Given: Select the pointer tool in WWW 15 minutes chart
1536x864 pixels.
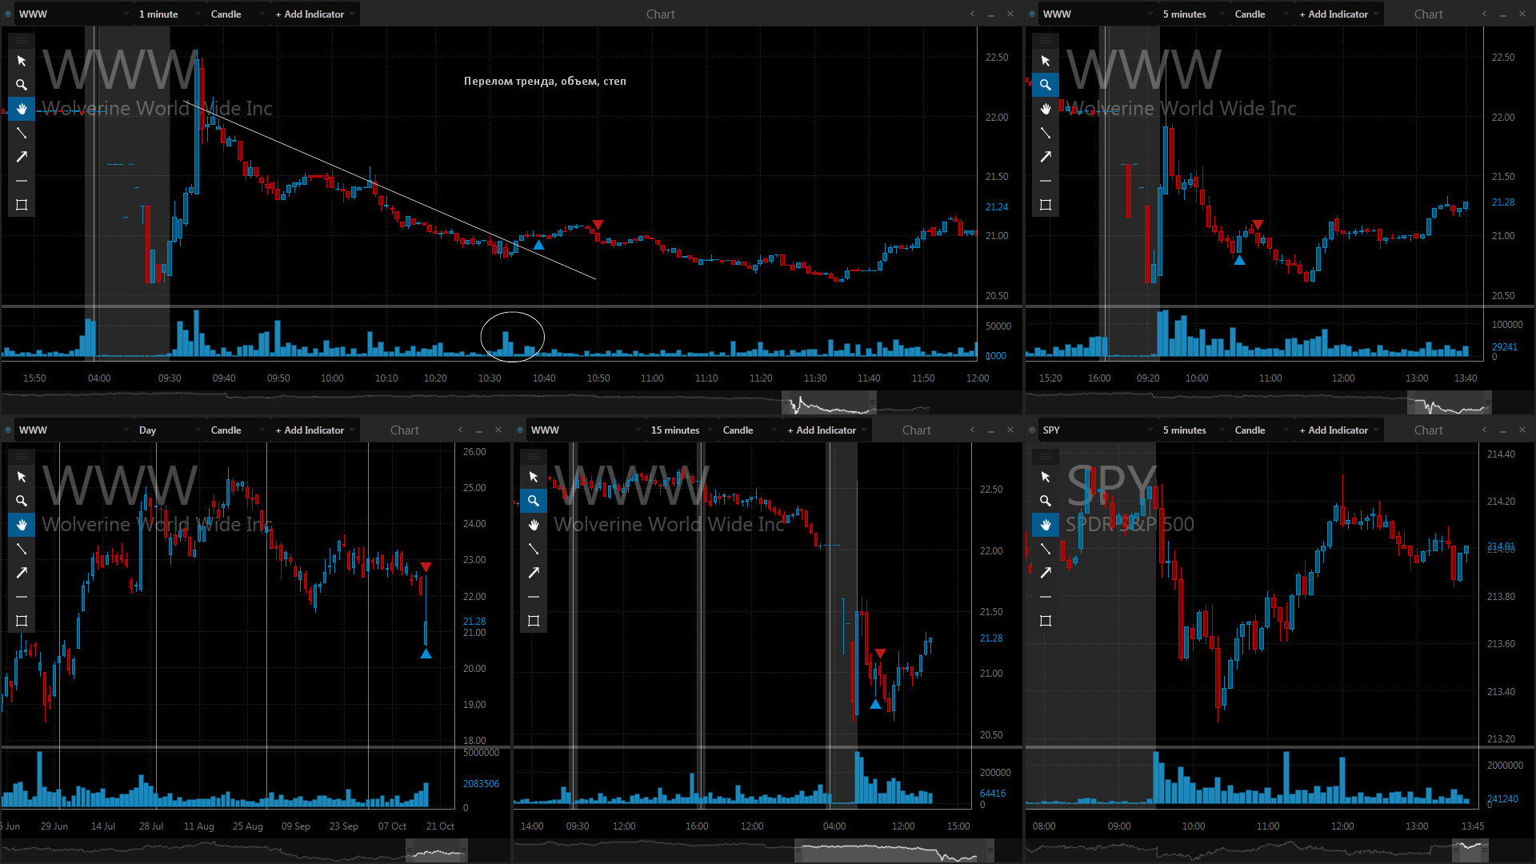Looking at the screenshot, I should [534, 477].
